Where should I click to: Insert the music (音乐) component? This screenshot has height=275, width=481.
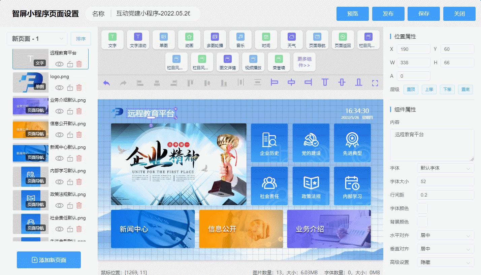click(240, 40)
